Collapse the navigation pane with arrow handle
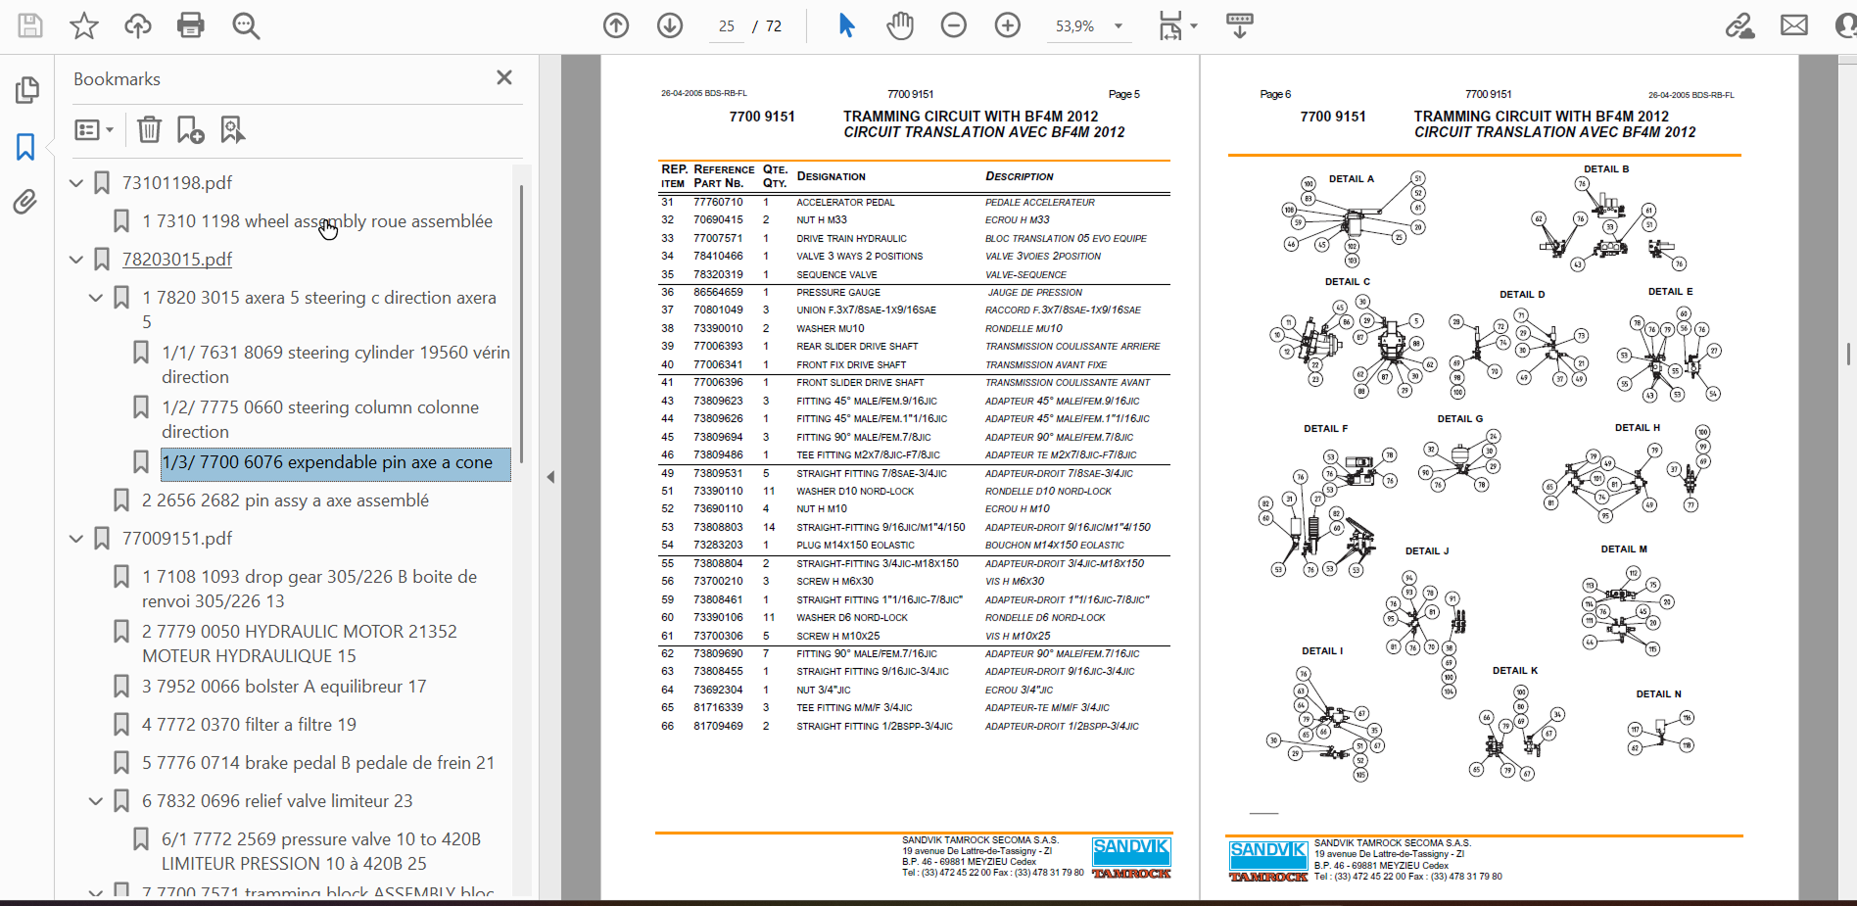This screenshot has width=1857, height=906. click(550, 477)
